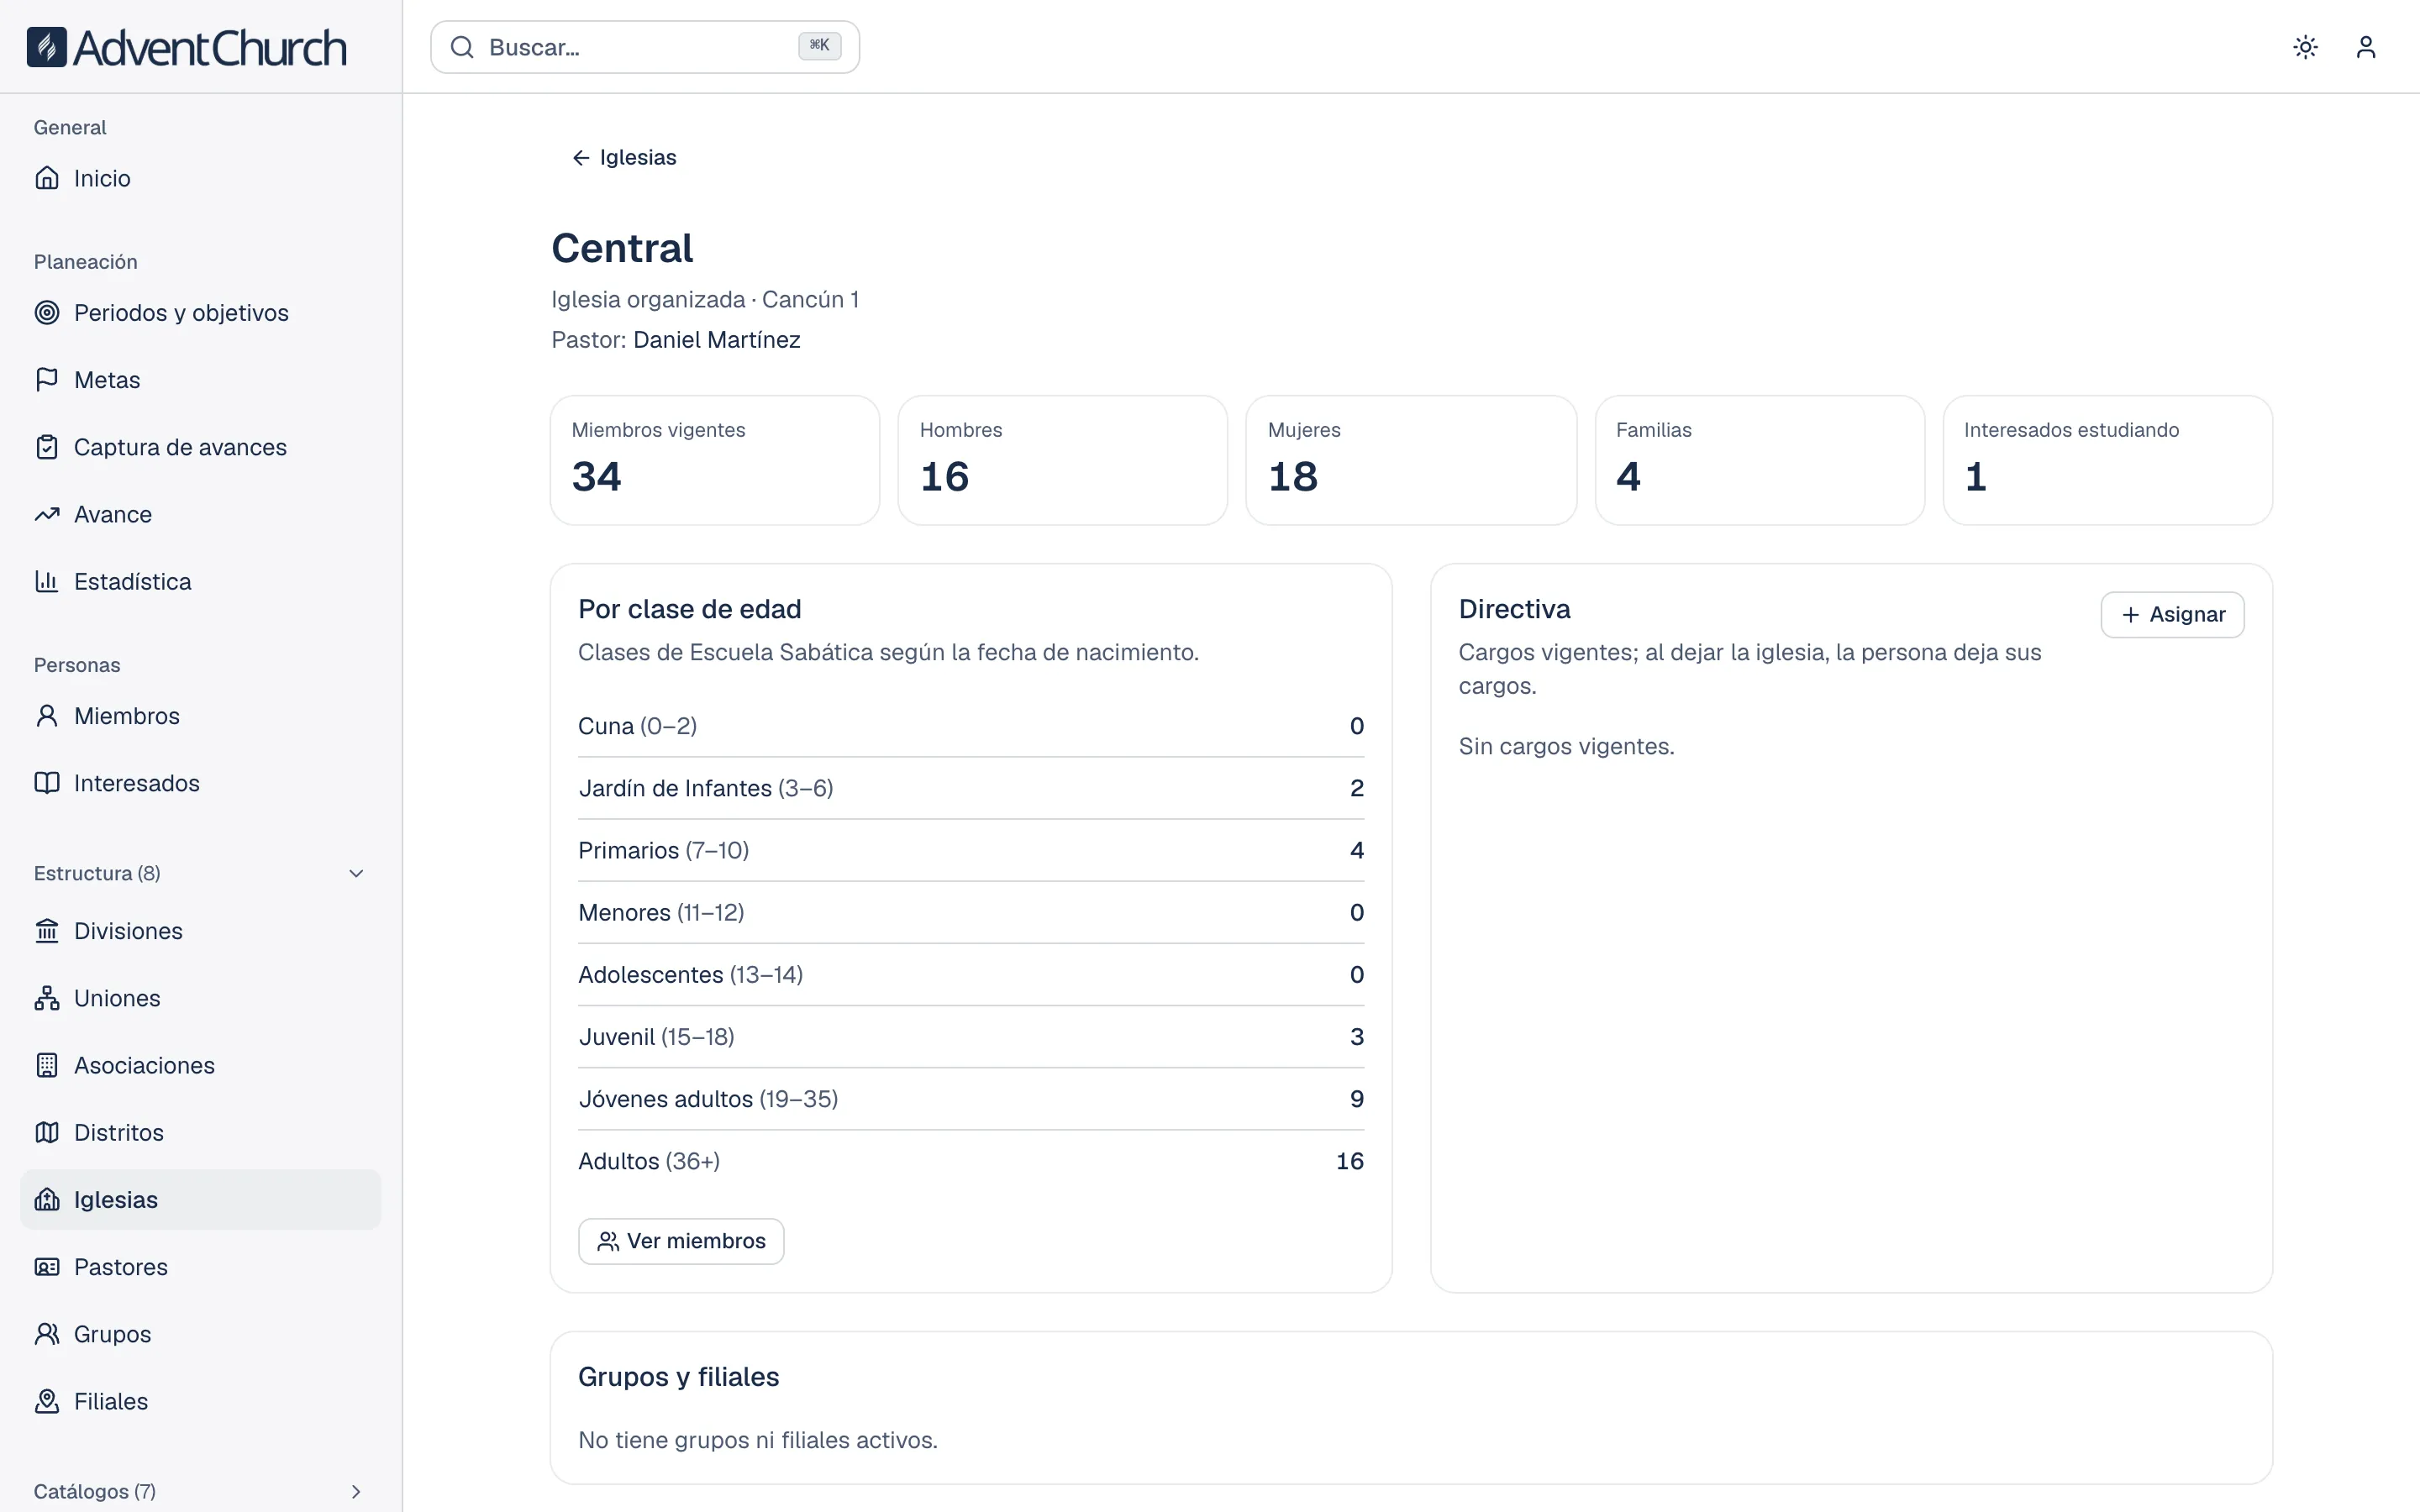The image size is (2420, 1512).
Task: Expand the Catálogos (7) section chevron
Action: [x=356, y=1491]
